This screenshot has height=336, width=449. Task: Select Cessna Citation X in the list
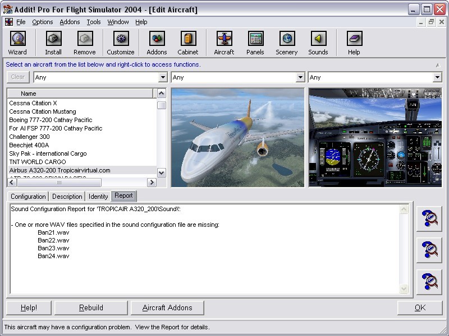[83, 103]
